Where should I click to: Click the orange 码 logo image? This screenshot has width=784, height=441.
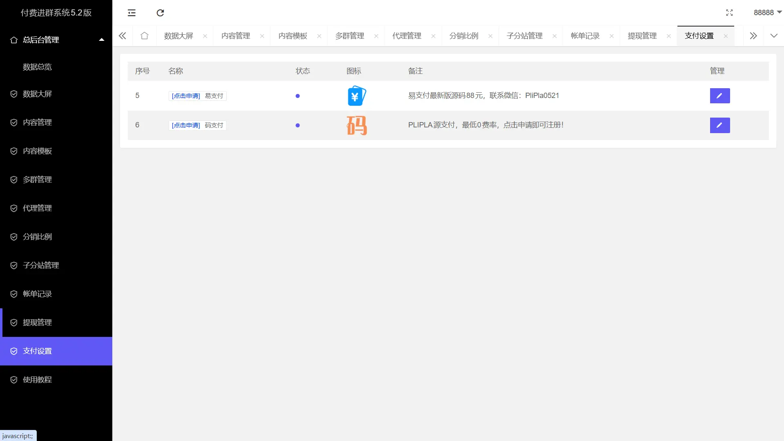click(x=356, y=125)
